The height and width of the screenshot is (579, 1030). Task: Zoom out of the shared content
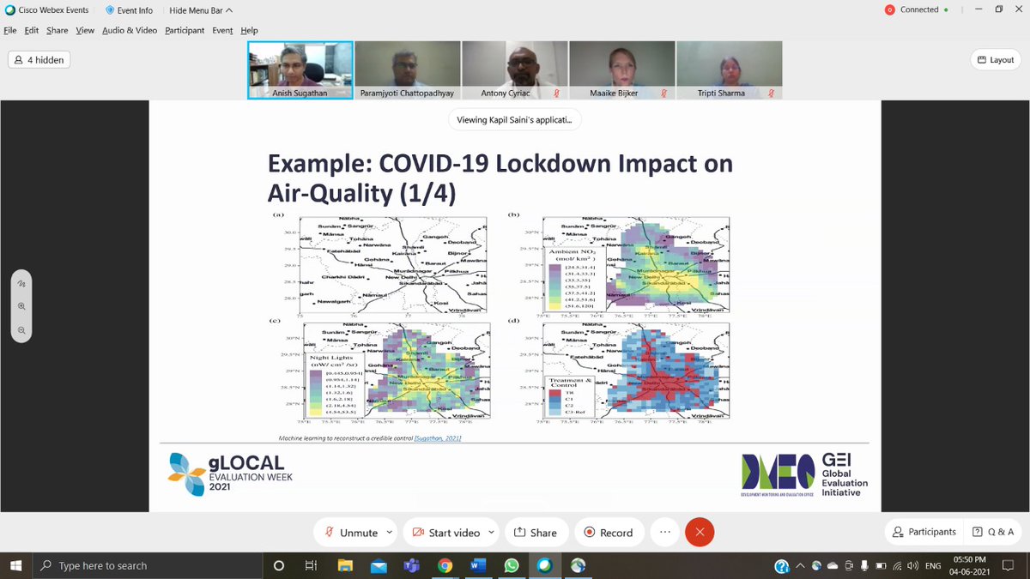(x=21, y=329)
